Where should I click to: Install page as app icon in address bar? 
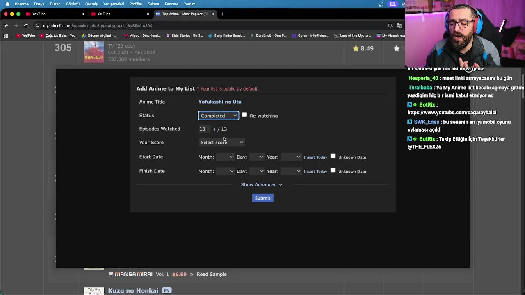point(390,25)
